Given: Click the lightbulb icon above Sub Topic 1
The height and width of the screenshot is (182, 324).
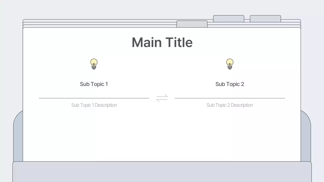Looking at the screenshot, I should [94, 64].
